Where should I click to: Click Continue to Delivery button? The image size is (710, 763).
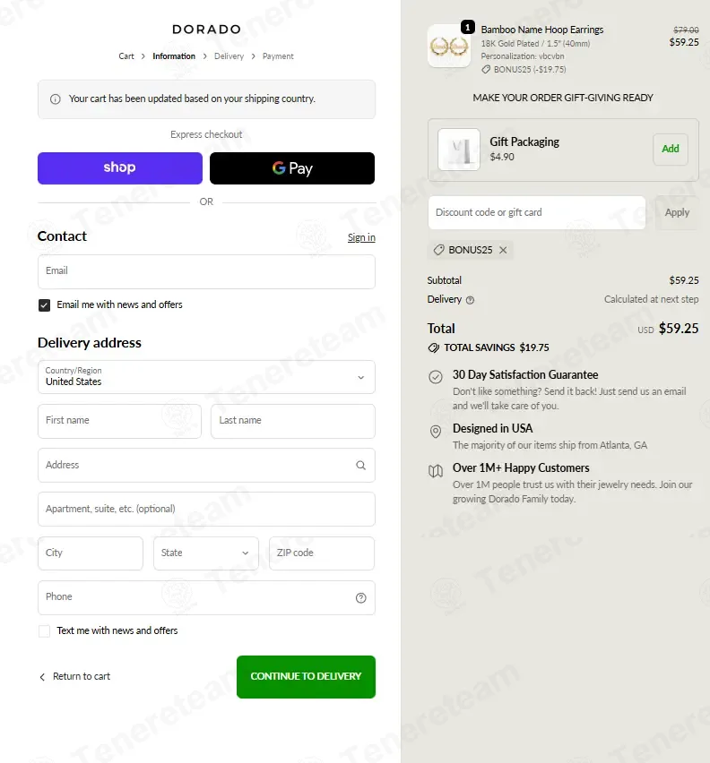tap(306, 676)
